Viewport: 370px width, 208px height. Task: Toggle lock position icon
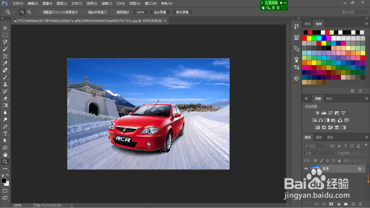coord(327,161)
